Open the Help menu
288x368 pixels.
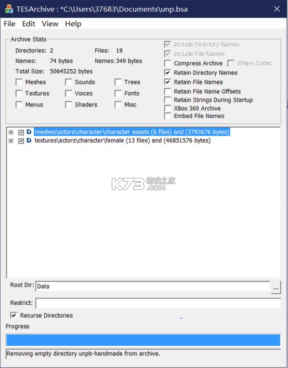(73, 24)
